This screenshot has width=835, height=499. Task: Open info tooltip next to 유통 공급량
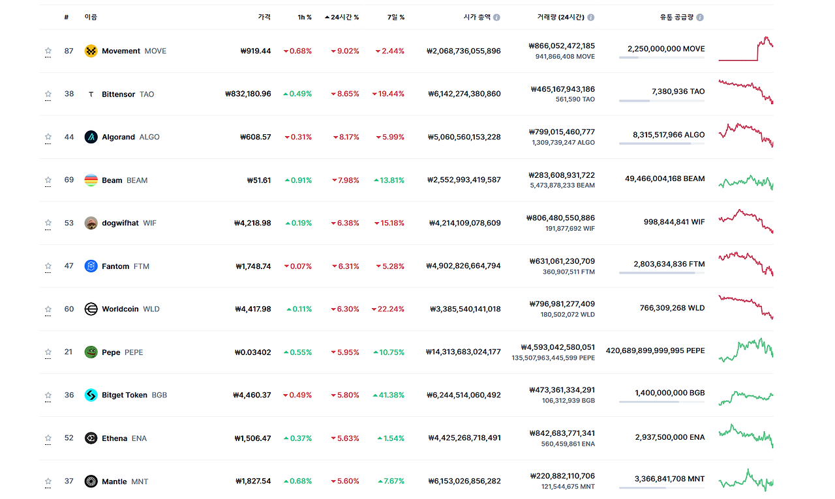[x=700, y=18]
